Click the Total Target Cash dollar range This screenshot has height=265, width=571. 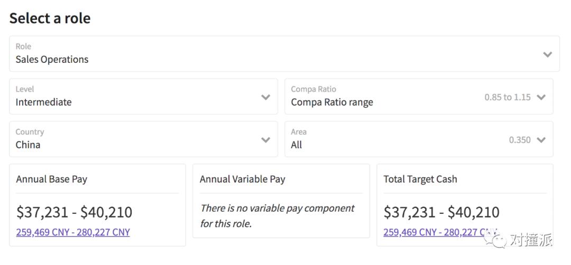coord(441,212)
